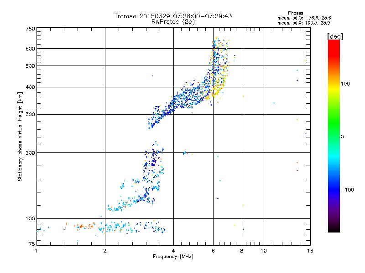Screen dimensions: 365x273
Task: Click the 16 MHz frequency tick label
Action: tap(310, 251)
